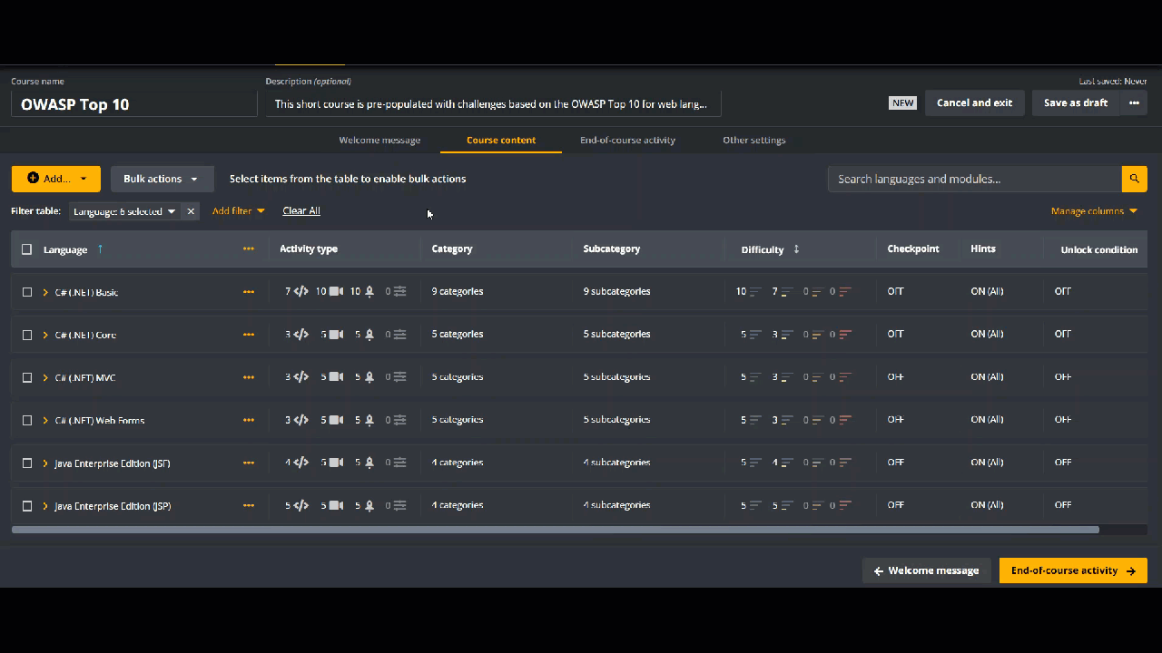Check the Java Enterprise Edition (JSP) row checkbox
Screen dimensions: 1162x653
[26, 505]
